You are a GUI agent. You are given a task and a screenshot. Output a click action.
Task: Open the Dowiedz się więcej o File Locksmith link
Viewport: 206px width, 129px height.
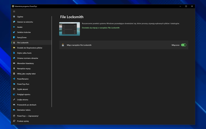coord(101,28)
